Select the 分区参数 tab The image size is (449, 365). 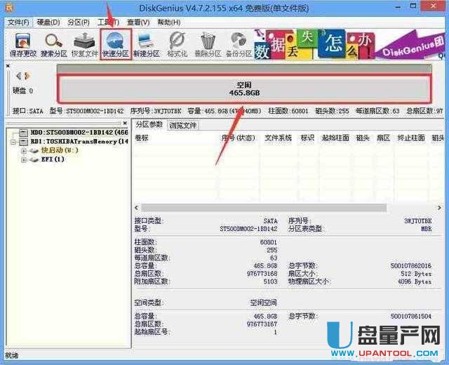pos(149,125)
